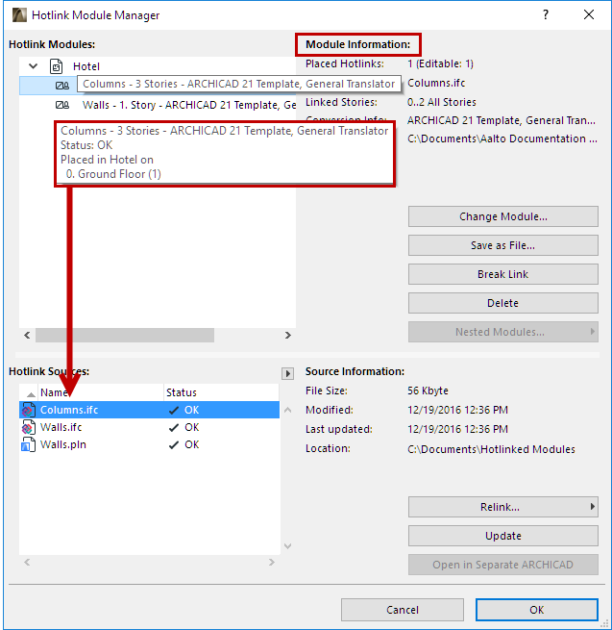Select Columns.ifc in Hotlink Sources list
Image resolution: width=612 pixels, height=630 pixels.
point(149,410)
